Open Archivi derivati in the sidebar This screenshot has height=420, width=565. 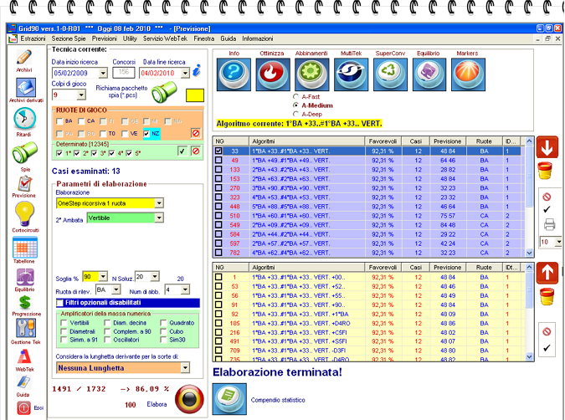(25, 88)
